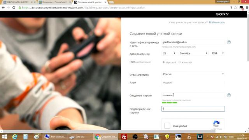Close the Создание новой учетной записи tab
The width and height of the screenshot is (249, 140).
[105, 2]
